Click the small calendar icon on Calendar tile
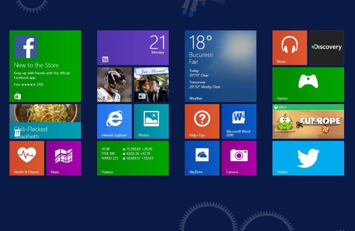 point(105,59)
